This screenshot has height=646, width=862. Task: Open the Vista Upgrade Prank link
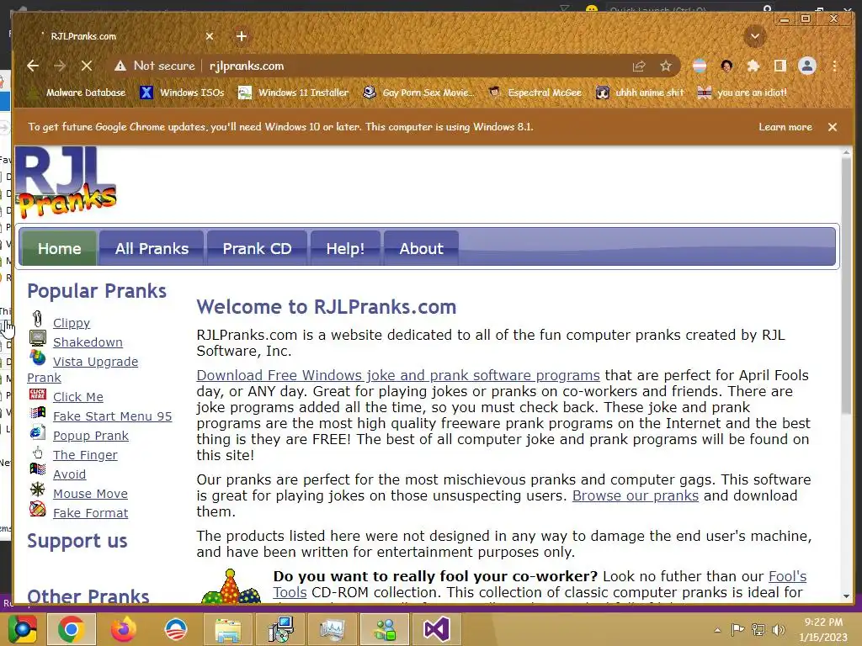point(96,362)
